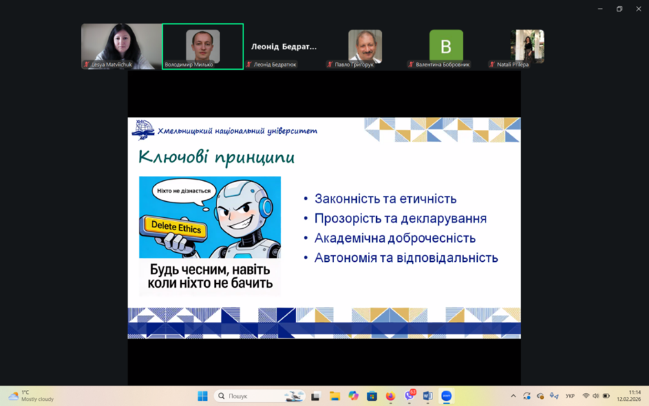This screenshot has height=406, width=649.
Task: Open Copilot from the taskbar
Action: (x=353, y=396)
